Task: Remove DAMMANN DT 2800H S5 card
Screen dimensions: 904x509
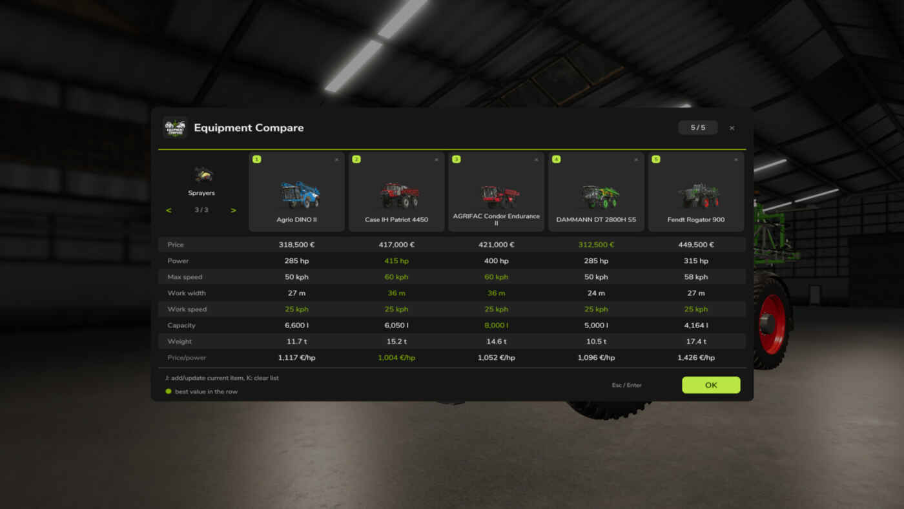Action: [x=636, y=160]
